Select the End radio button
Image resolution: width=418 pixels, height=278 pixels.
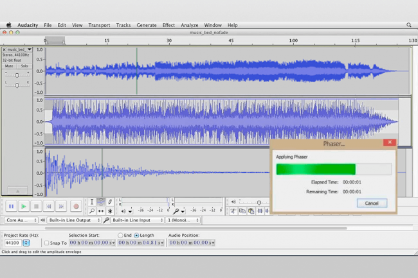[x=120, y=236]
